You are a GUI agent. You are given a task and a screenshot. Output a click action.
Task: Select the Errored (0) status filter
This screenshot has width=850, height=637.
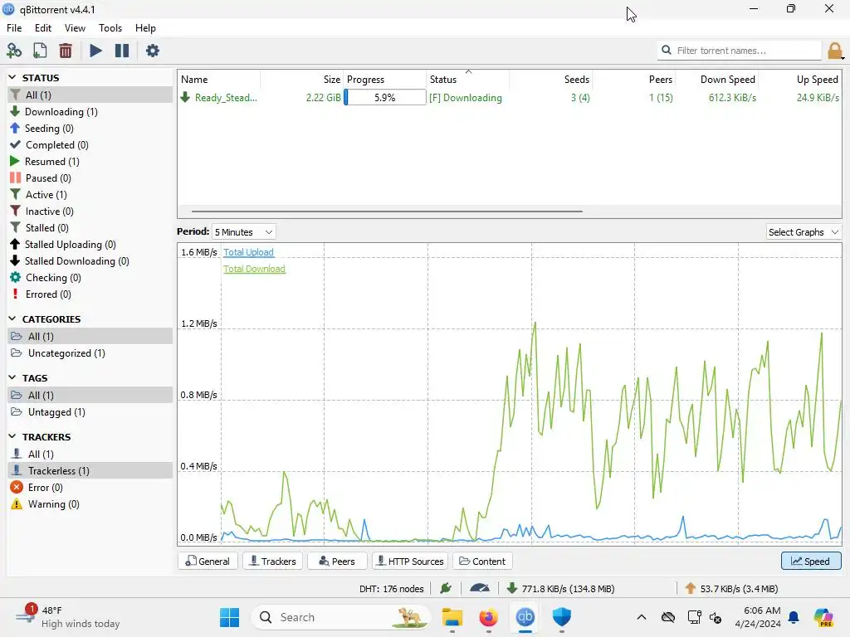tap(90, 294)
